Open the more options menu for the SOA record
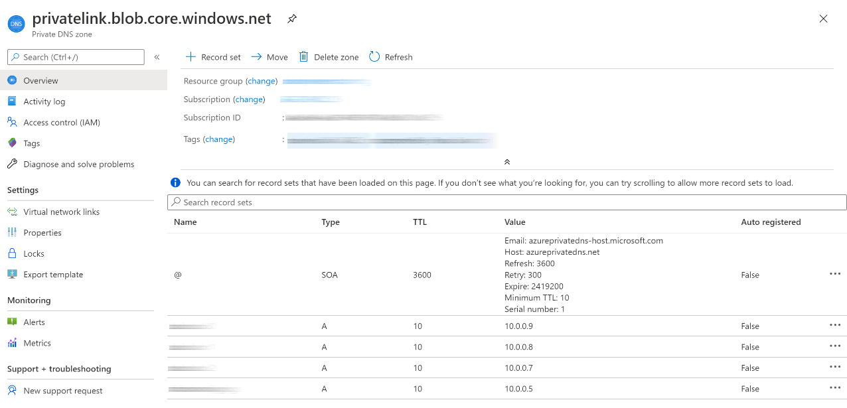Image resolution: width=847 pixels, height=408 pixels. click(835, 273)
